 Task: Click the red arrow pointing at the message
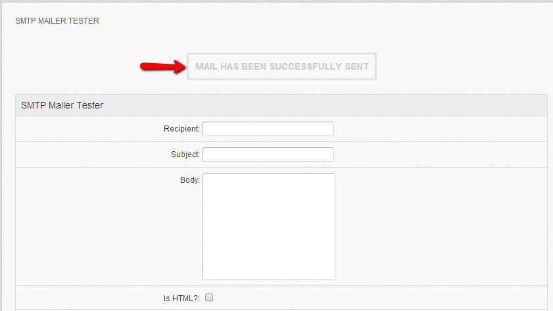pos(162,66)
